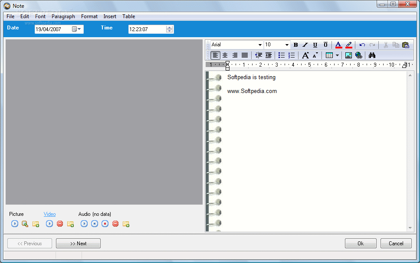420x263 pixels.
Task: Click the << Previous button
Action: (30, 244)
